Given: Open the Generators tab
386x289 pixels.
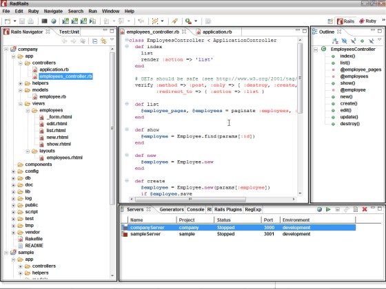Looking at the screenshot, I should pyautogui.click(x=172, y=210).
